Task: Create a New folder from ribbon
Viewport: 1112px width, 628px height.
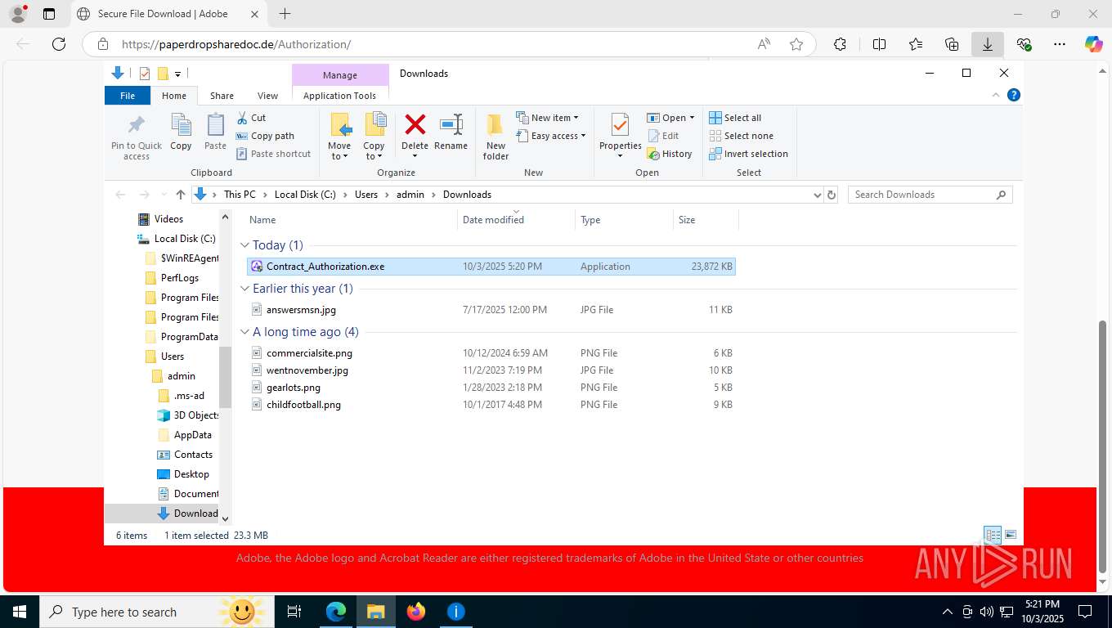Action: coord(495,136)
